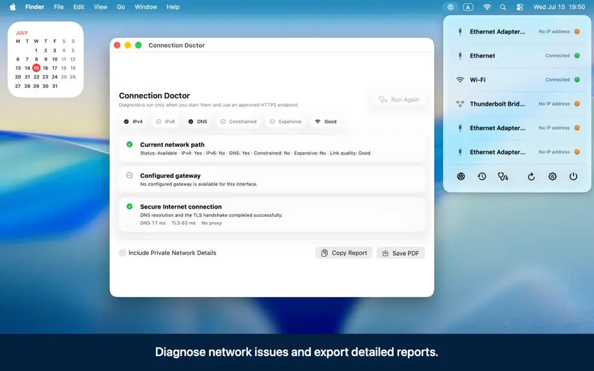Screen dimensions: 594x371
Task: Click the Ethernet row's plug icon
Action: coord(460,55)
